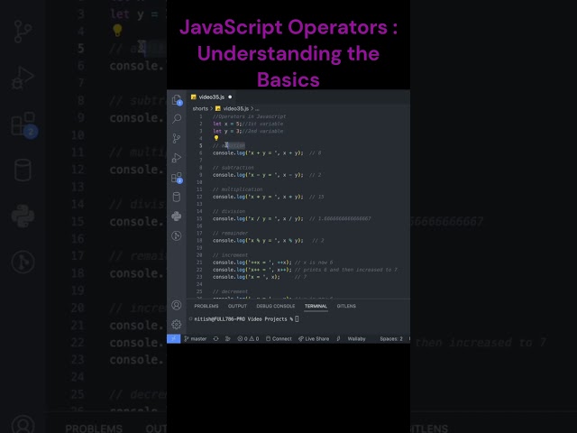
Task: Click blurred Run and Debug icon in background
Action: click(x=23, y=78)
